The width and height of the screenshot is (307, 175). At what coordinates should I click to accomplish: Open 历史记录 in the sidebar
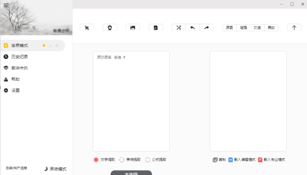click(19, 57)
